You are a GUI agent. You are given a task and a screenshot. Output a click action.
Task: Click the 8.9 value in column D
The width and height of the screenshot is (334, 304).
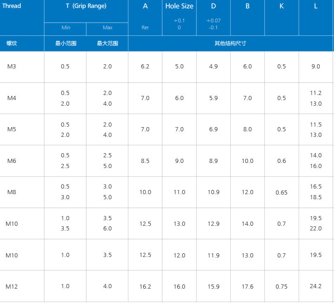coord(214,161)
